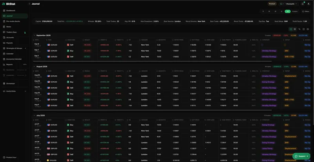Select the W weekly period filter
This screenshot has height=162, width=314.
coord(269,12)
